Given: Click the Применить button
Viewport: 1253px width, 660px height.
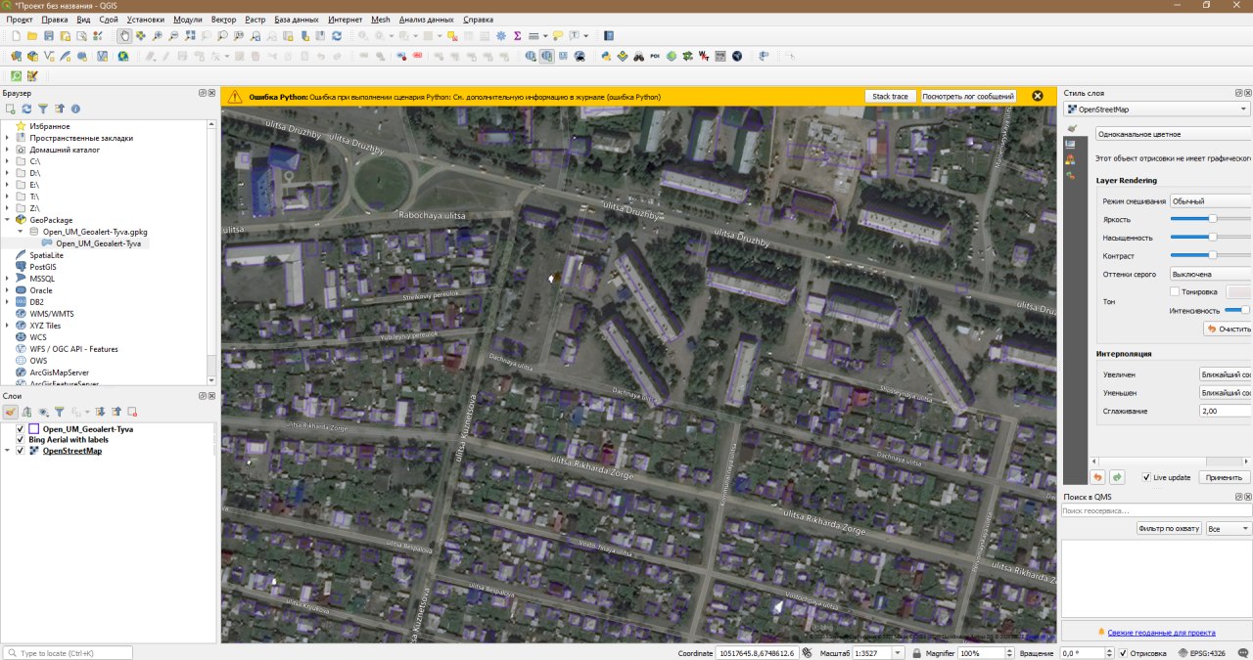Looking at the screenshot, I should click(1224, 477).
